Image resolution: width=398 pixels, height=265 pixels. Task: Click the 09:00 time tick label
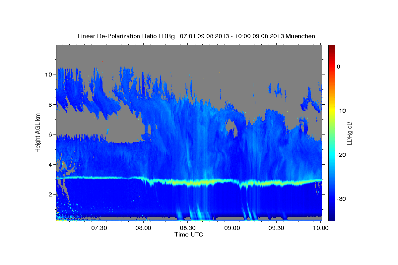232,228
